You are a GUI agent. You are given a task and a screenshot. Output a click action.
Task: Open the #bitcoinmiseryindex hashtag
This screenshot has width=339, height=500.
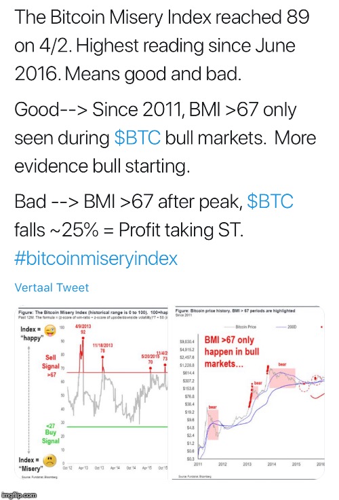[96, 258]
